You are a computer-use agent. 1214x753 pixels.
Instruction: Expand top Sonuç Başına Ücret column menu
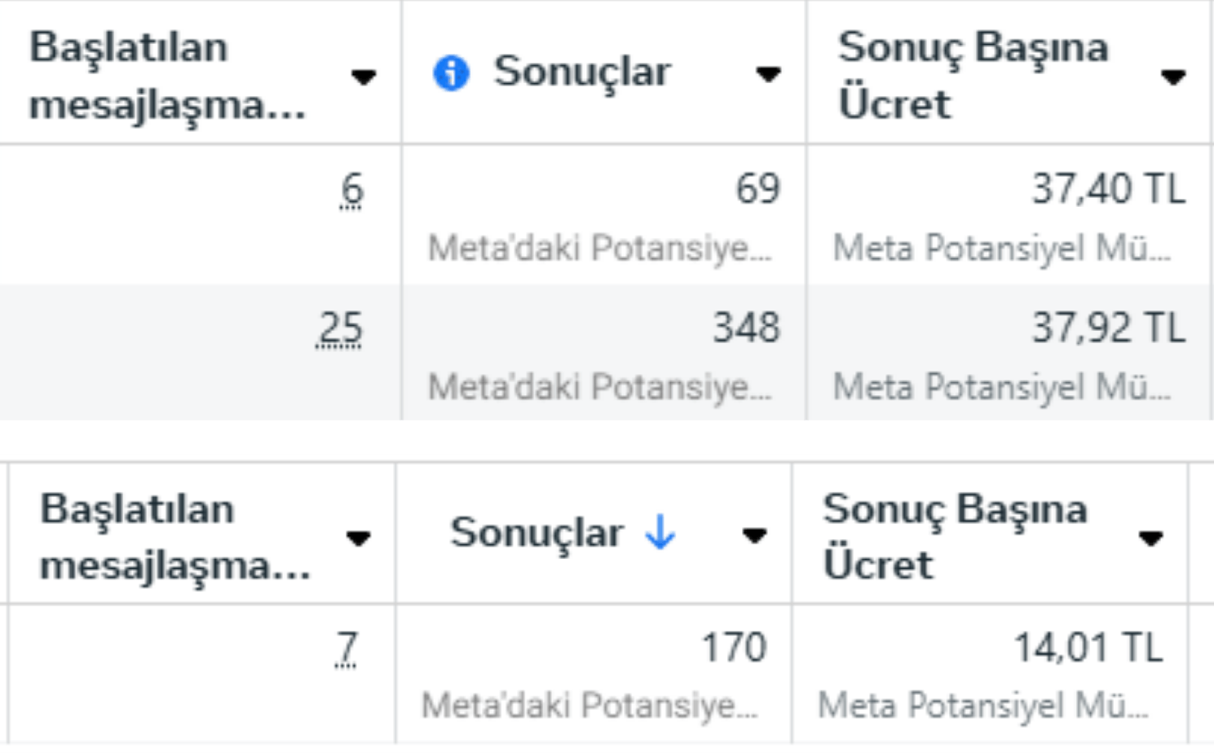(x=1172, y=77)
